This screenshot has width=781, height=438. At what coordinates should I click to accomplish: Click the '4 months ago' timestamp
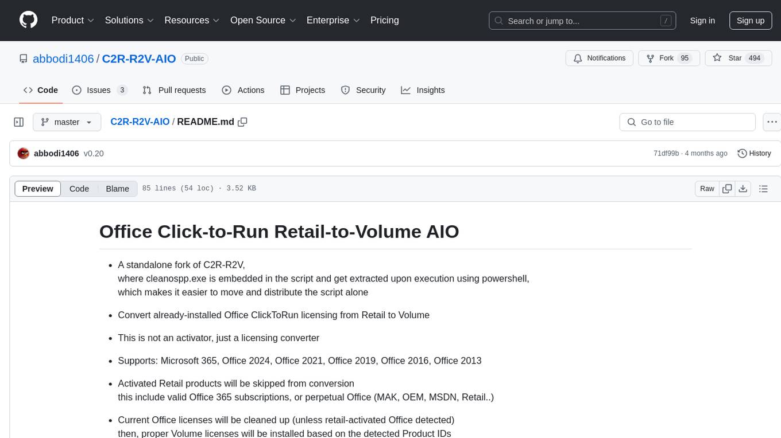[x=707, y=154]
